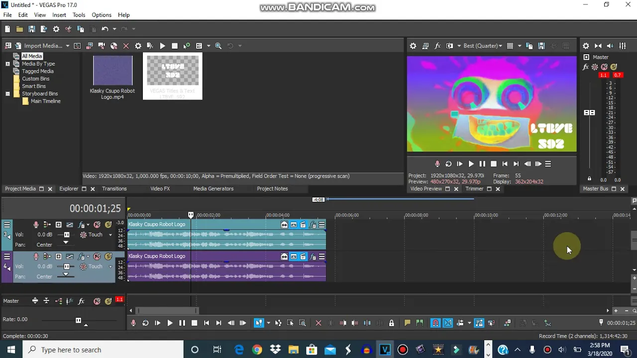The image size is (637, 358).
Task: Collapse the Storyboard Bins tree node
Action: 7,93
